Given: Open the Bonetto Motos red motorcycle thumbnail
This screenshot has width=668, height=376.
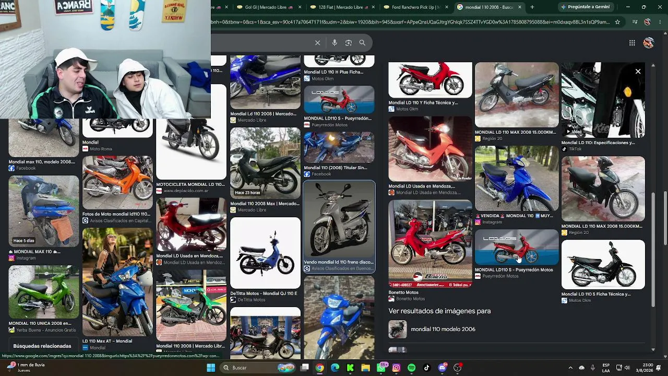Looking at the screenshot, I should coord(430,244).
